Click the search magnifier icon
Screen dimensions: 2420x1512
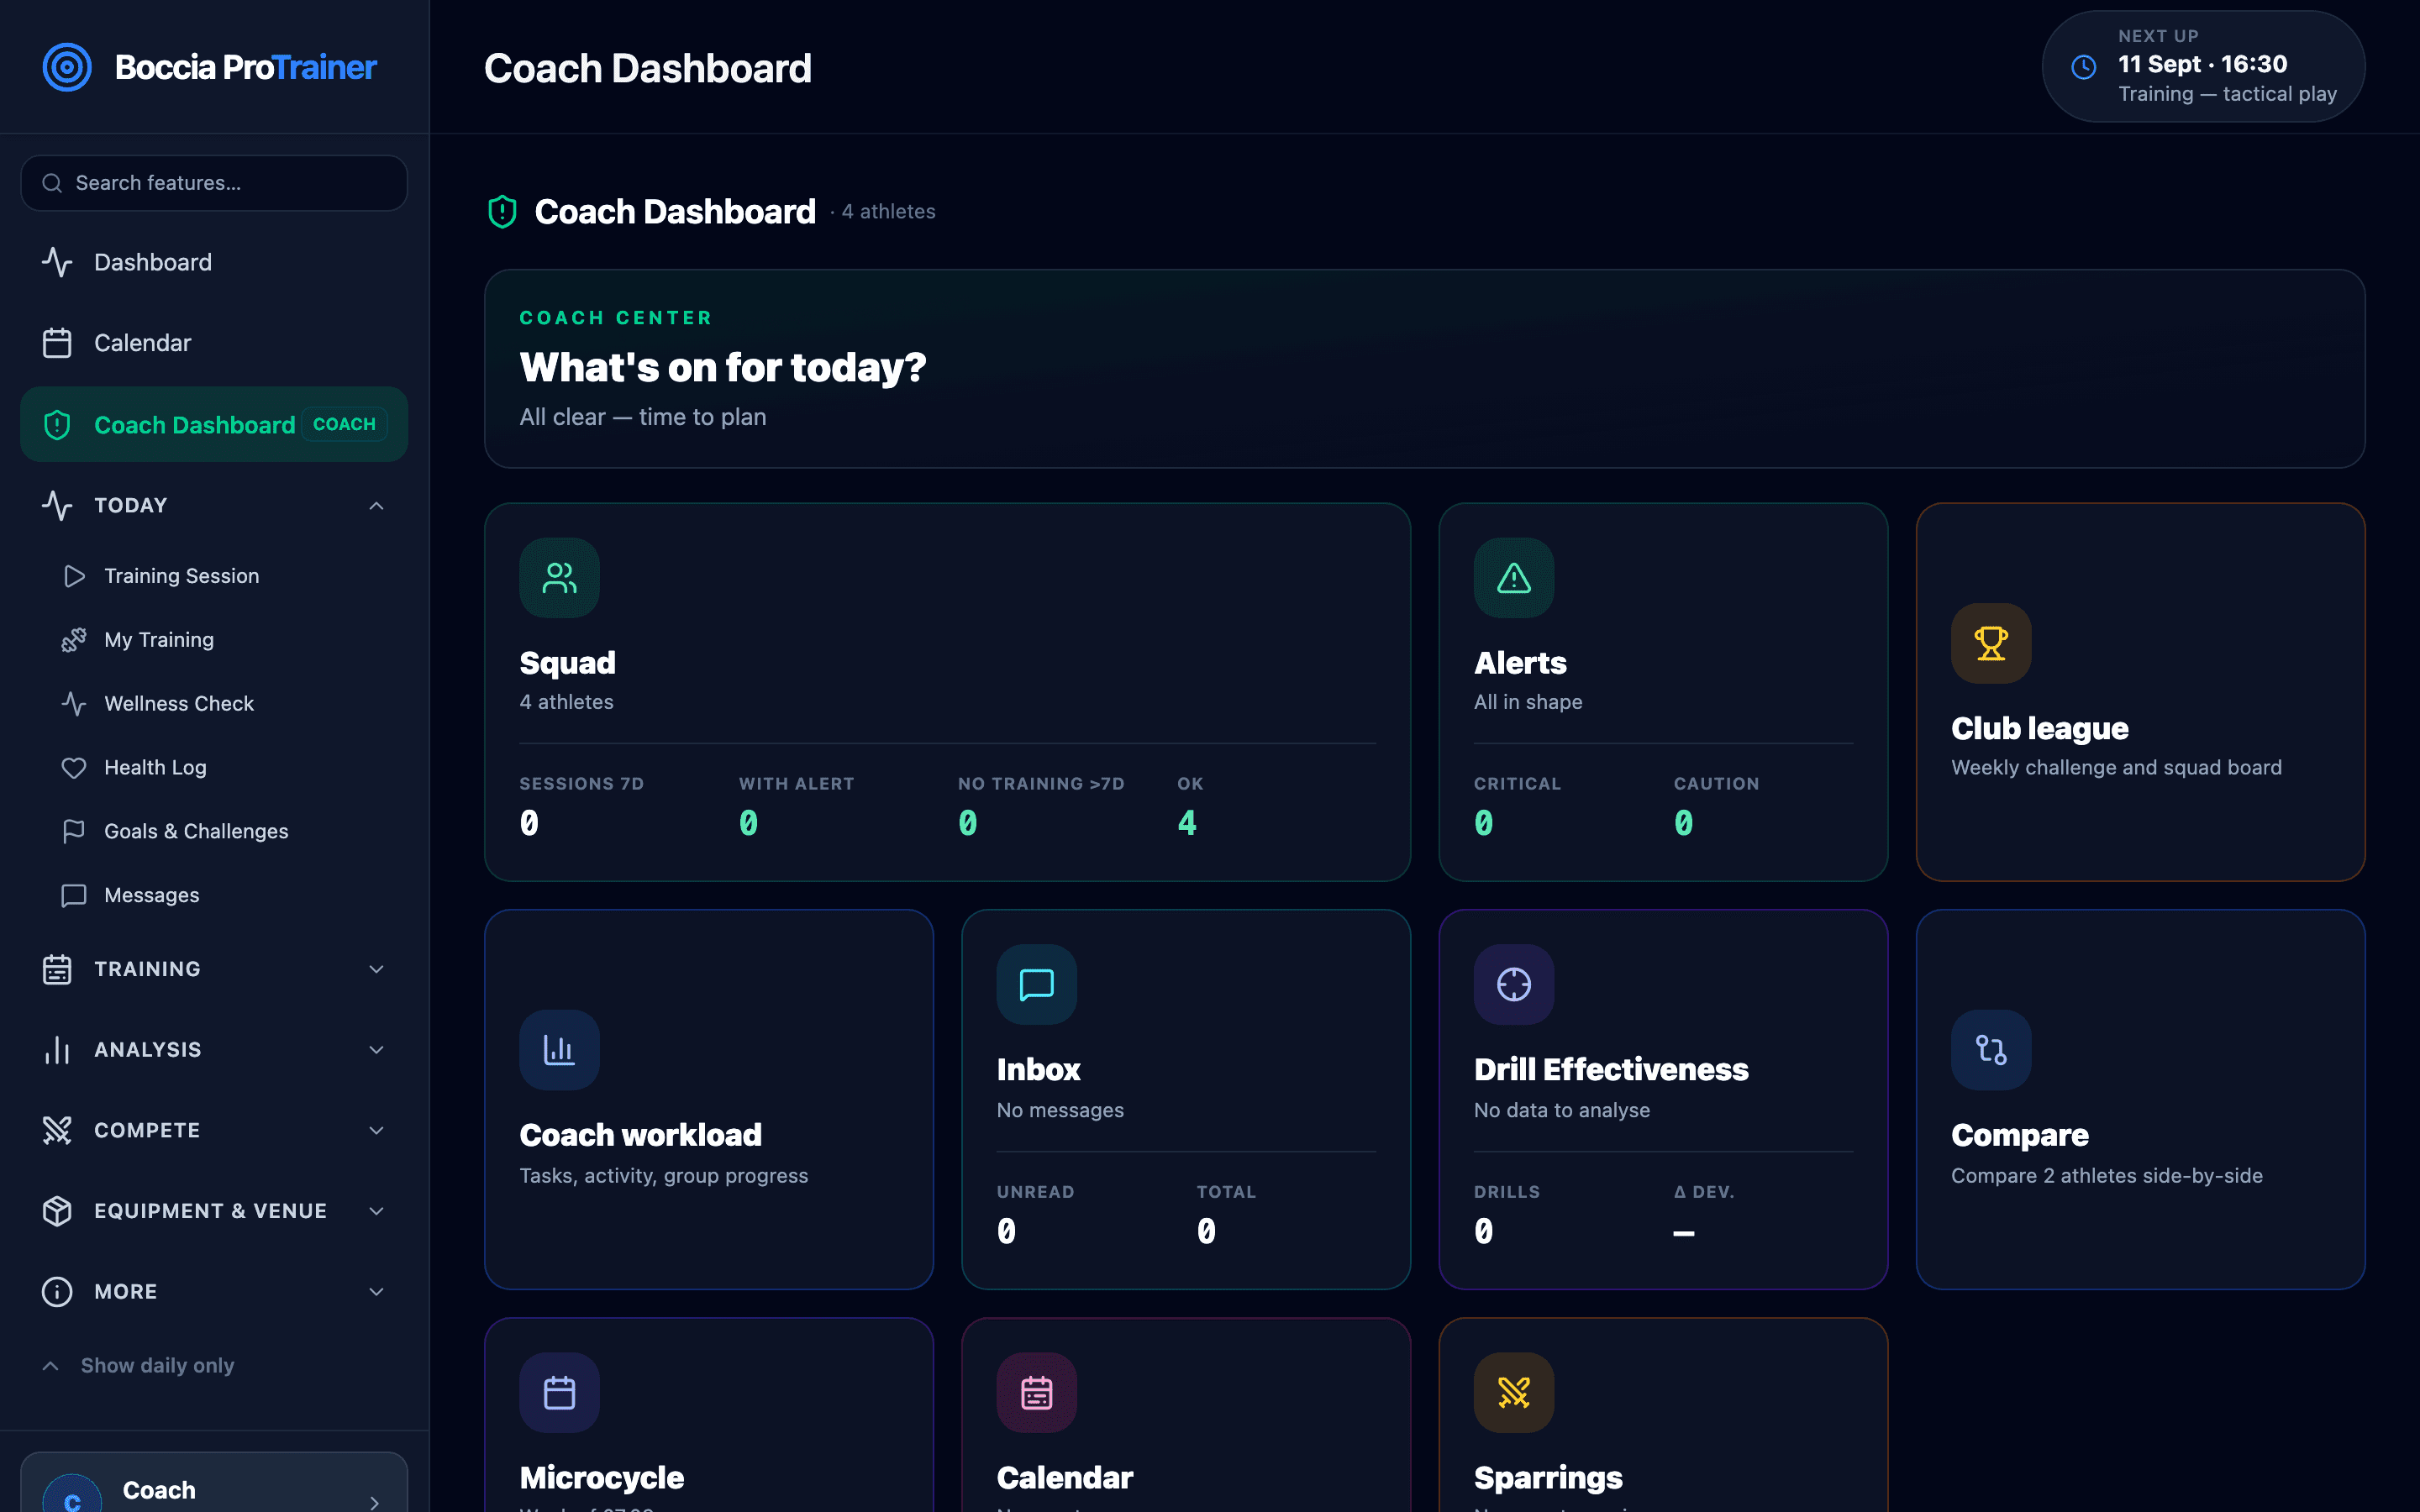coord(52,183)
